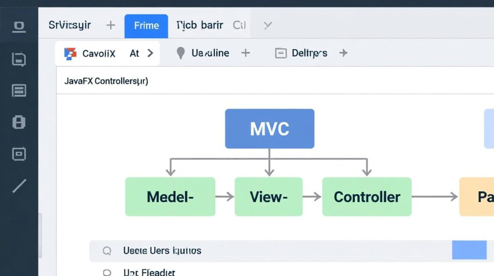This screenshot has height=276, width=494.
Task: Click the Delirers document icon
Action: [x=281, y=53]
